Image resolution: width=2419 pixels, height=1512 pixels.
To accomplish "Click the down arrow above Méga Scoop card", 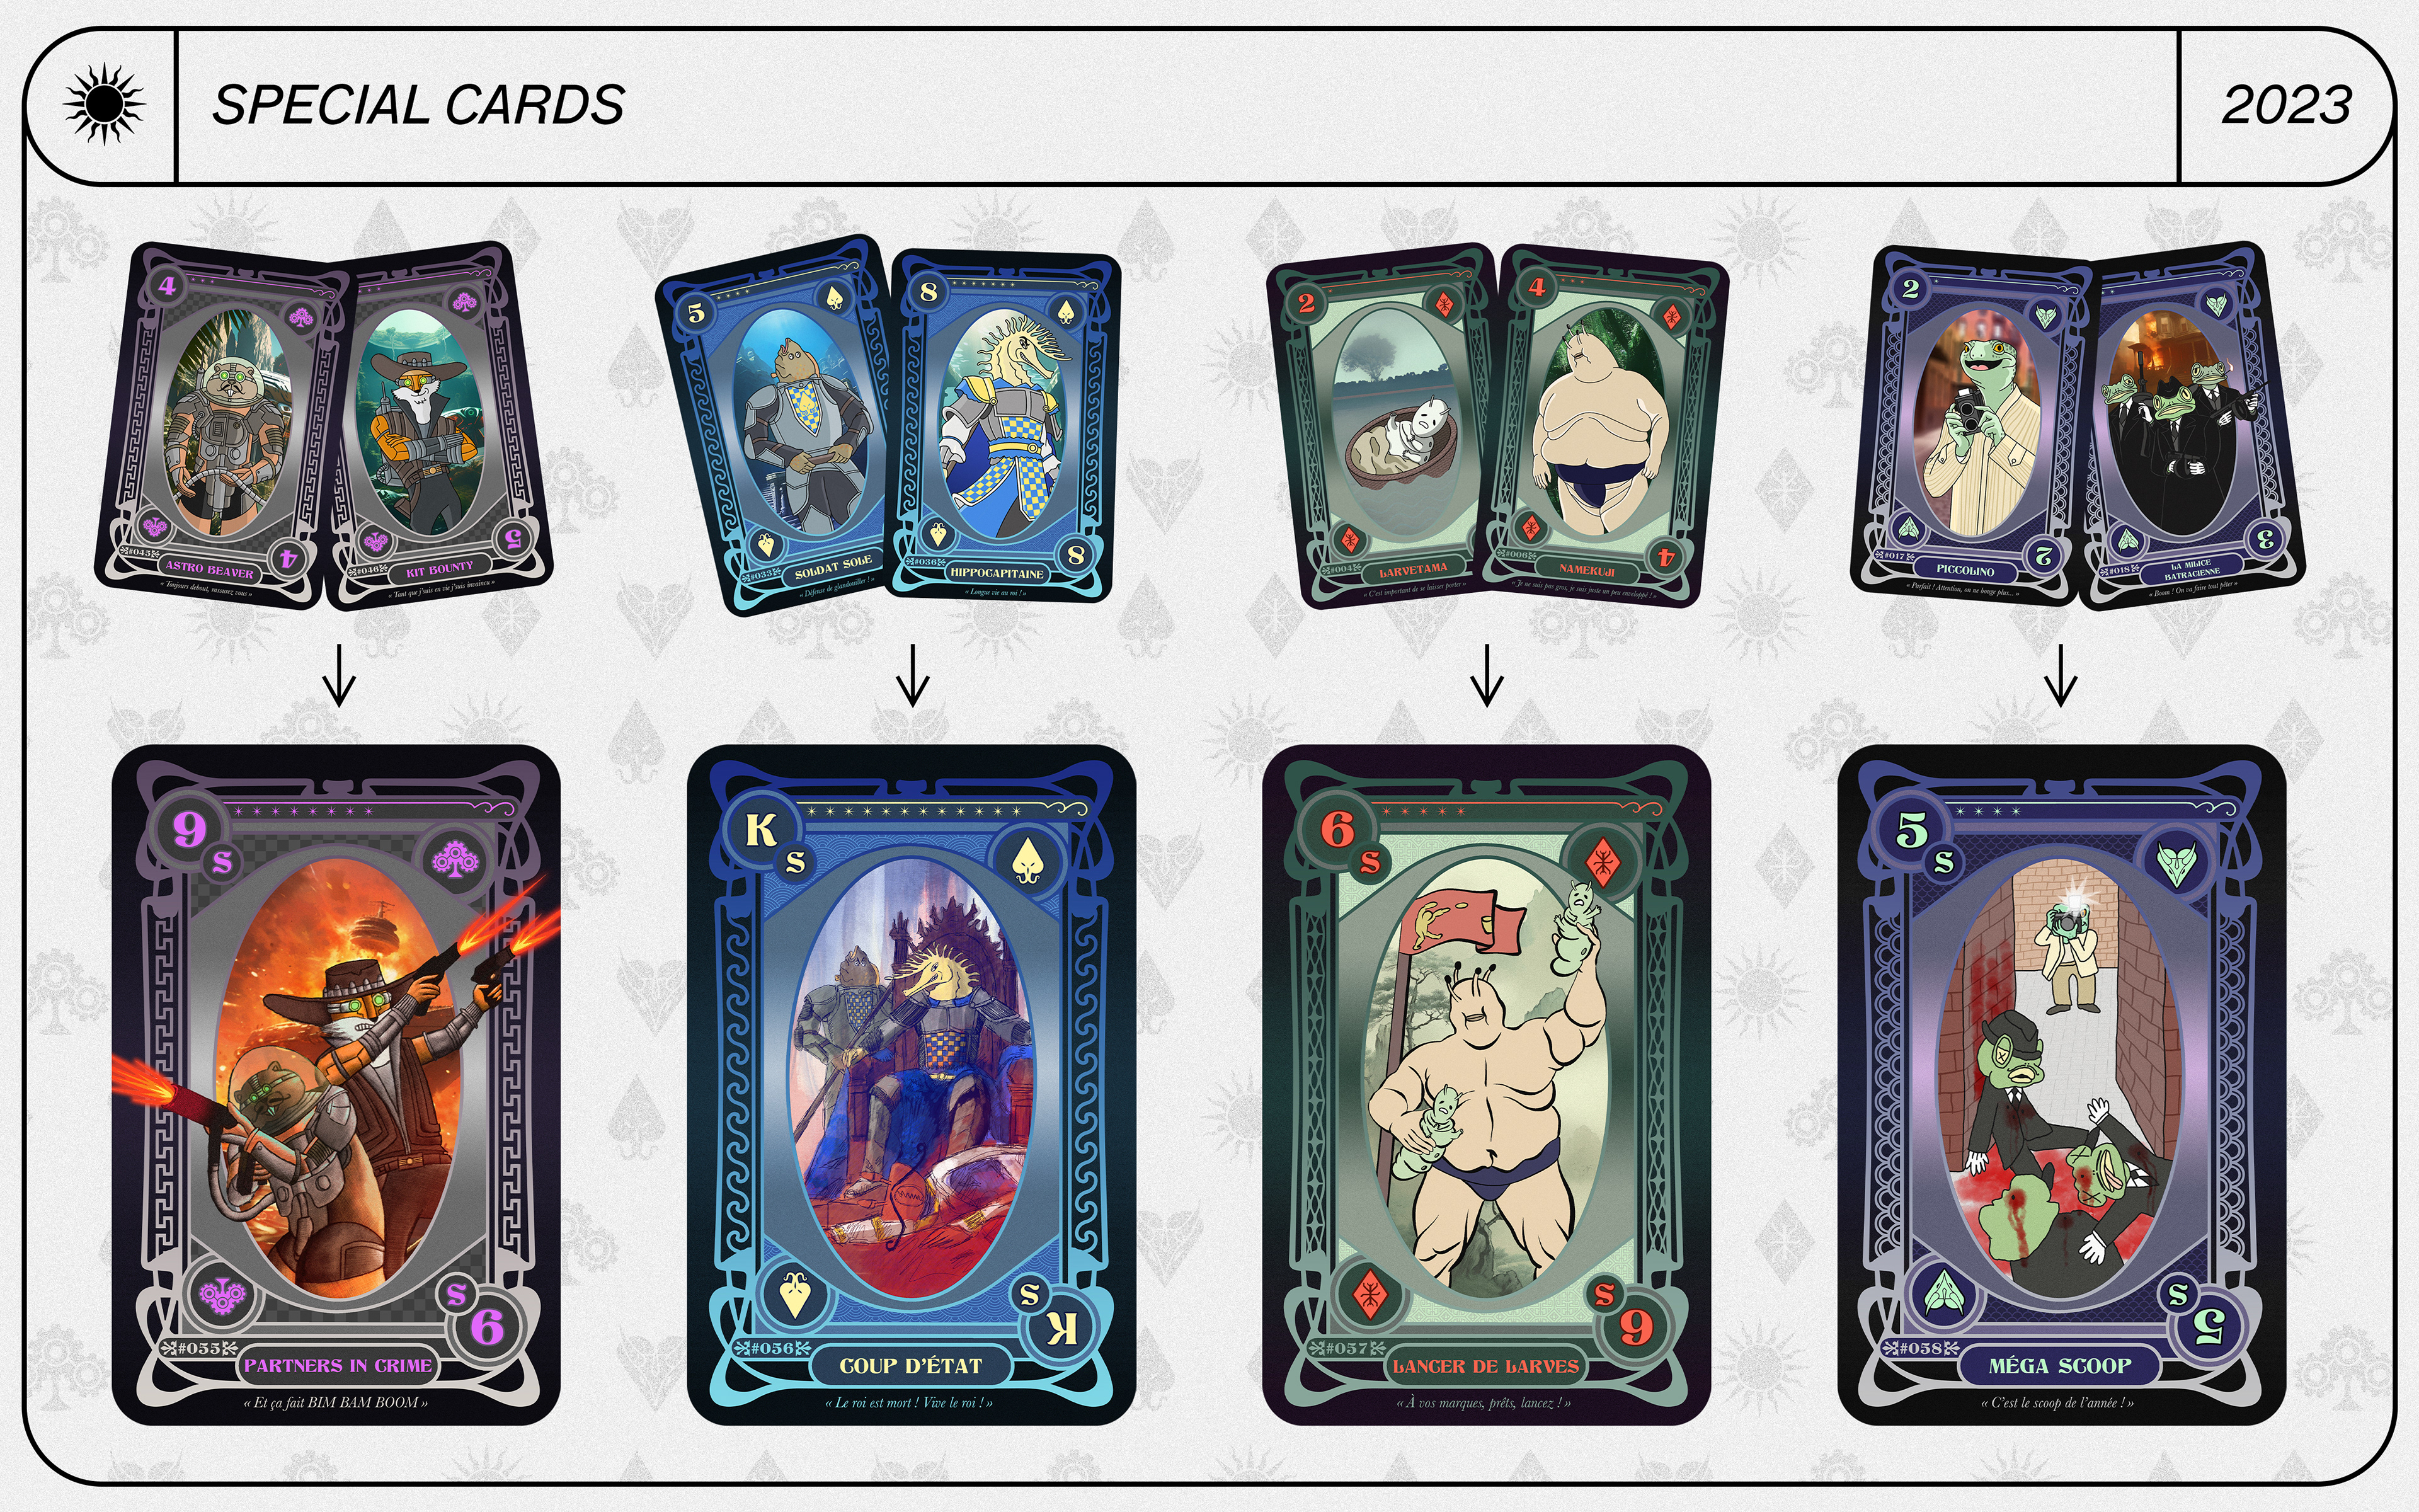I will point(2061,675).
